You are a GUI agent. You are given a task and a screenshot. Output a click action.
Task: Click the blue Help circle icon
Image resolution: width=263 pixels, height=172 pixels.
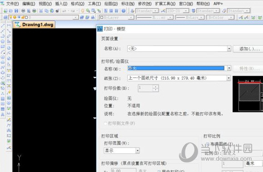(x=124, y=11)
